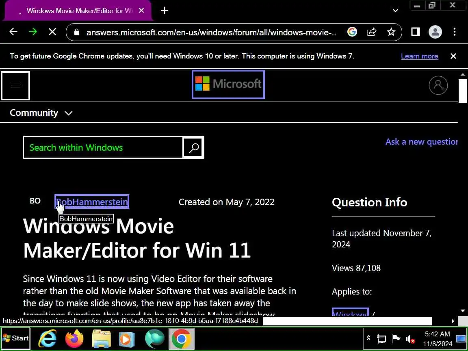Screen dimensions: 468x351
Task: Click the horizontal scrollbar right arrow
Action: (453, 321)
